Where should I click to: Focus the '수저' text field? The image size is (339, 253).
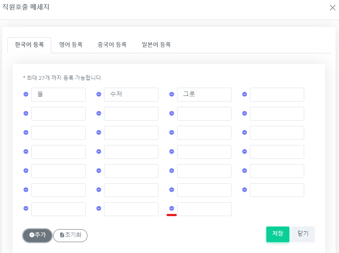click(x=131, y=95)
